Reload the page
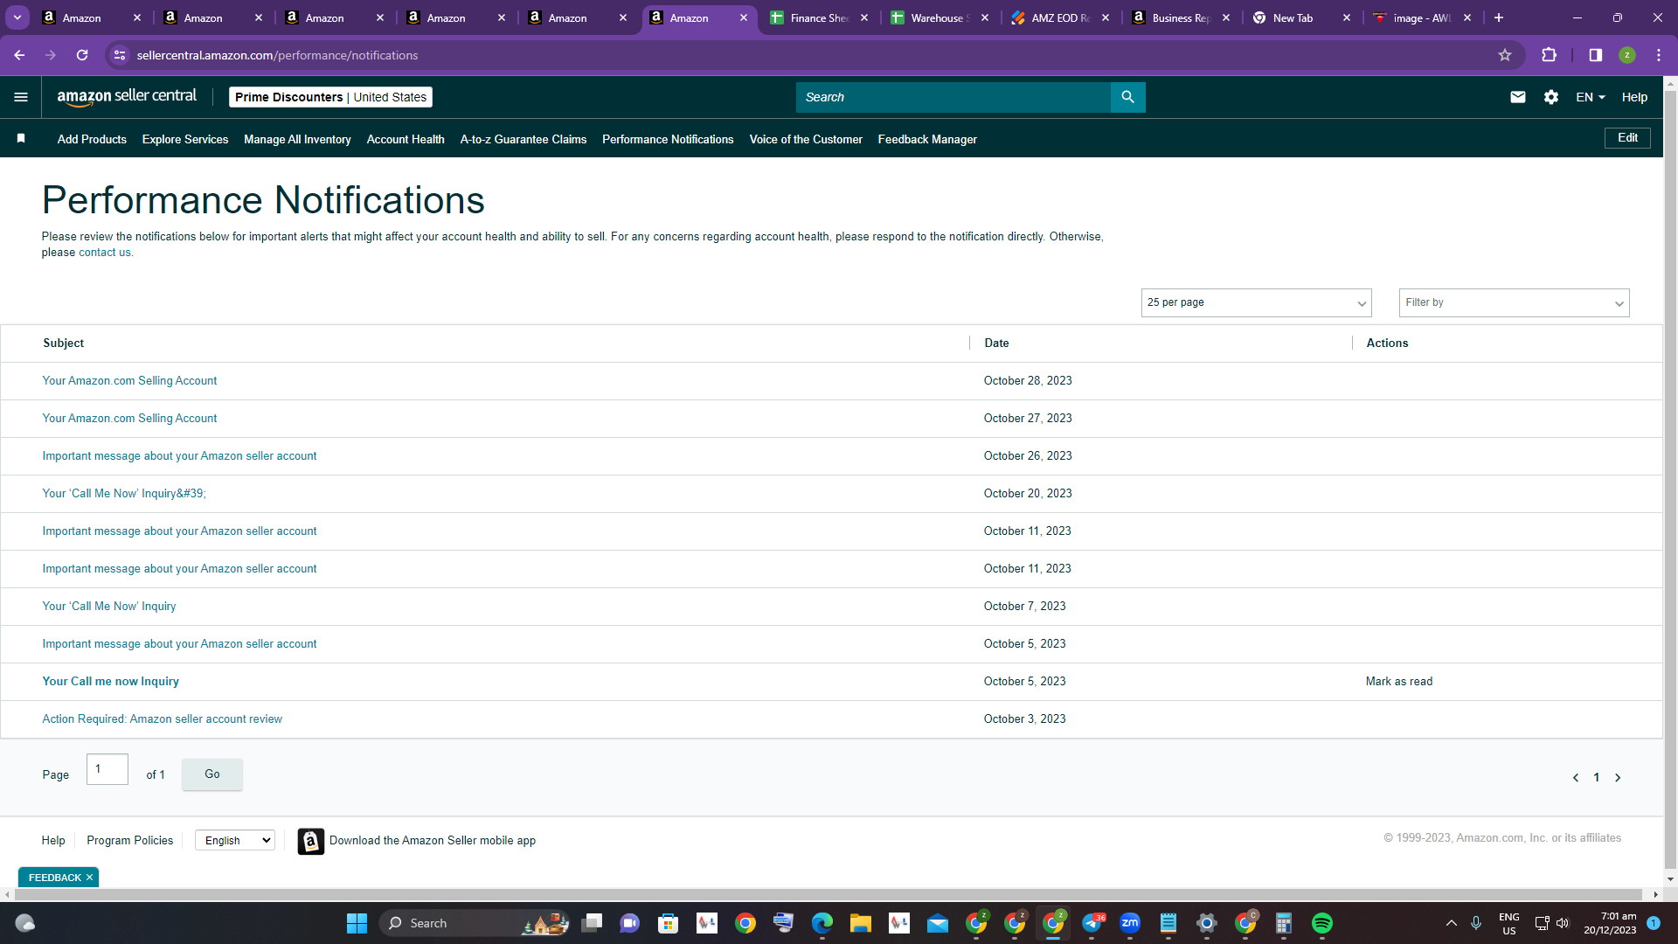The height and width of the screenshot is (944, 1678). (x=82, y=55)
